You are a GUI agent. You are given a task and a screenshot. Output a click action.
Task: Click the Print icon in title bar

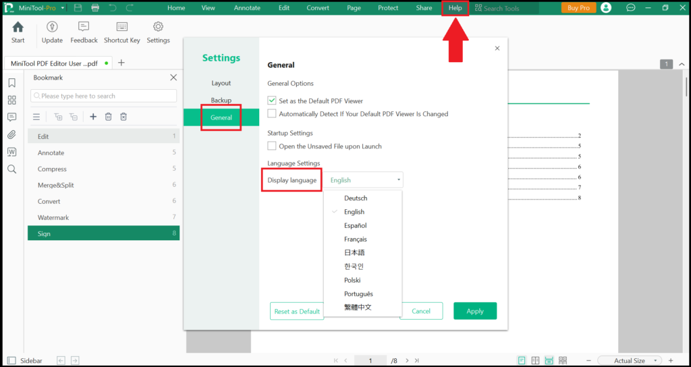click(95, 8)
